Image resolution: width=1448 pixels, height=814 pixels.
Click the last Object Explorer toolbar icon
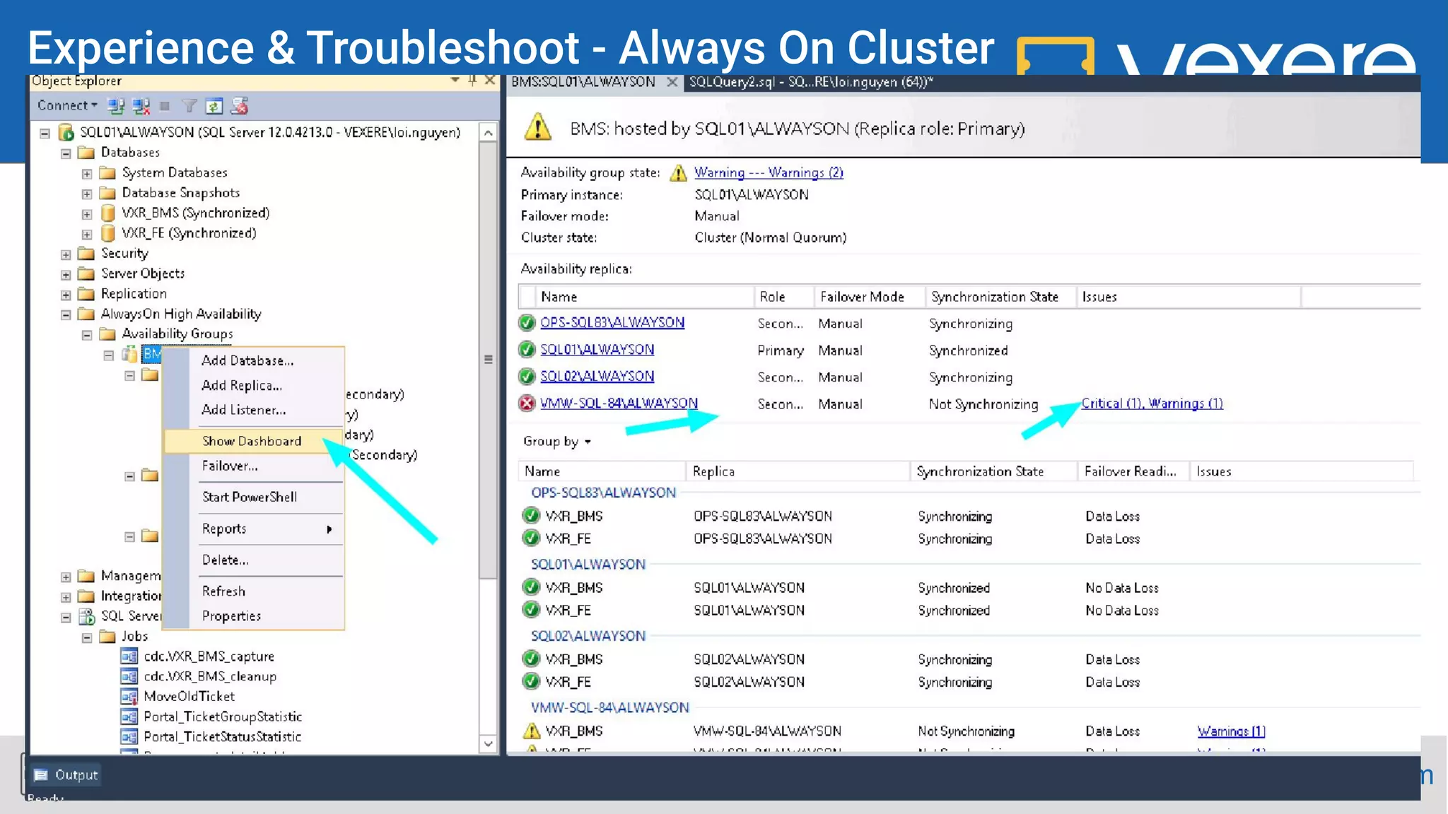(x=240, y=106)
